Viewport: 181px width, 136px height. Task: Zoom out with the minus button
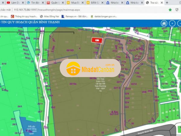click(179, 24)
